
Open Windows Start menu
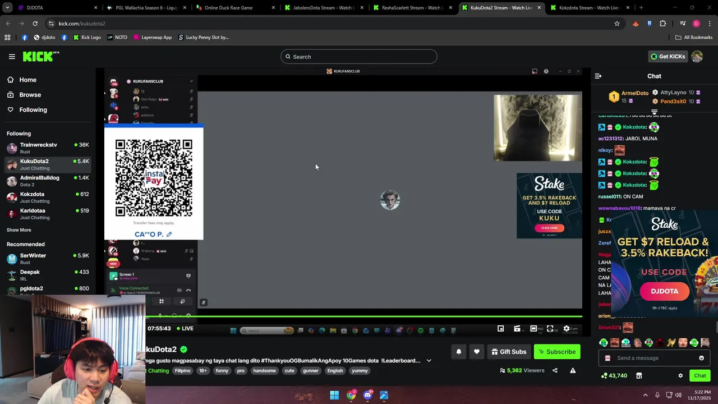pos(334,395)
